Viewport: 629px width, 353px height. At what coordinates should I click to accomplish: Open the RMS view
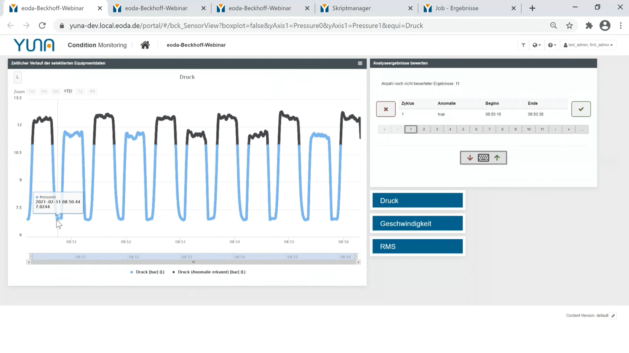(418, 246)
